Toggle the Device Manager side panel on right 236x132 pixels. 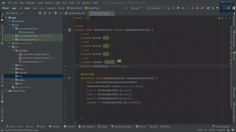tap(234, 39)
